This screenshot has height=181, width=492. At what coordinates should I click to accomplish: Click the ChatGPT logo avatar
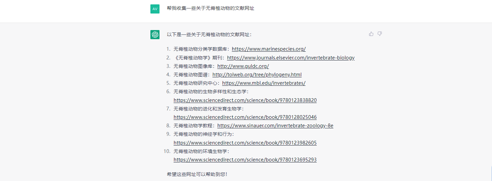tap(155, 34)
